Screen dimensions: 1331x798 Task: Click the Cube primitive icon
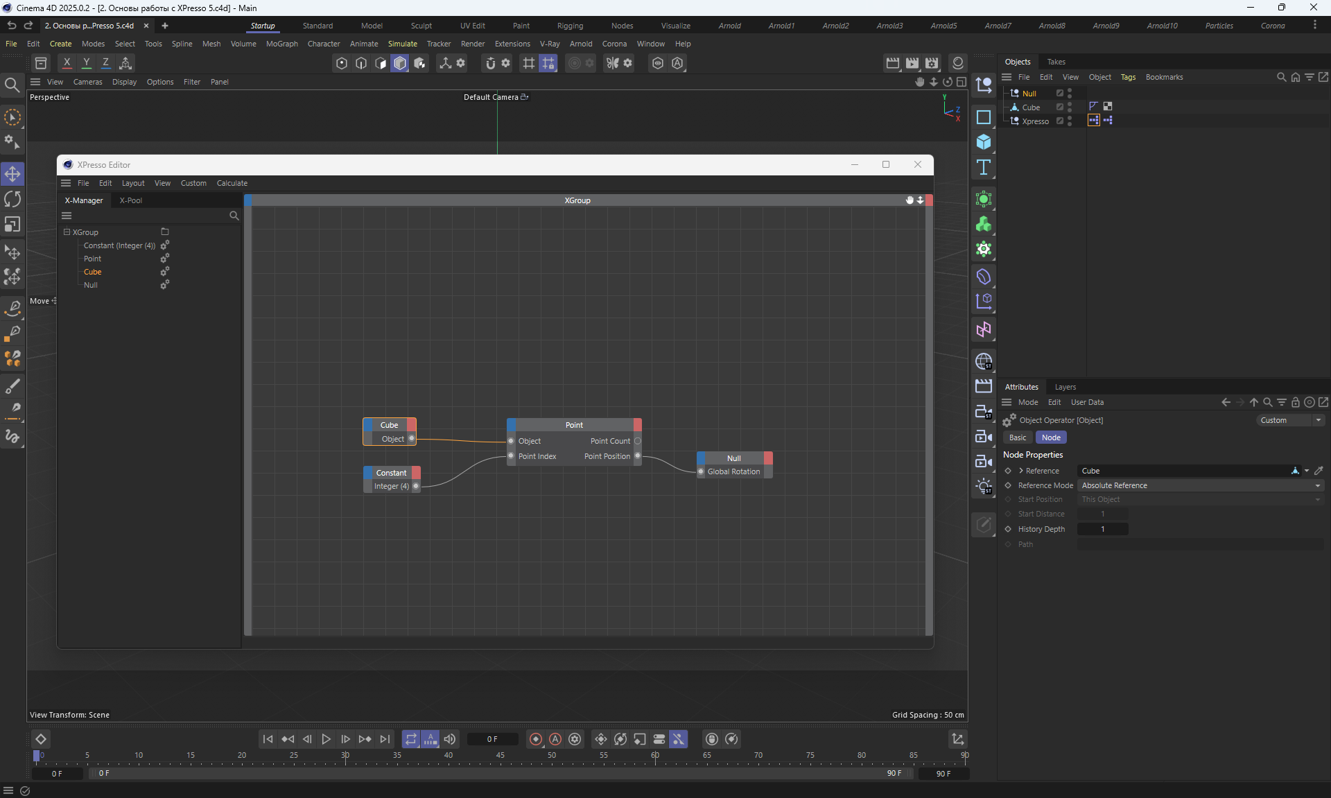[x=983, y=142]
